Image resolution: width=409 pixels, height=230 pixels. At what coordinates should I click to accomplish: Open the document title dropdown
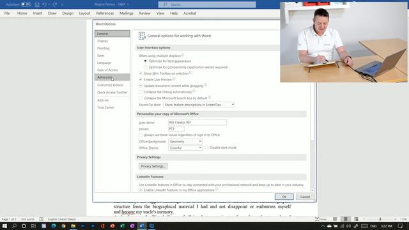pyautogui.click(x=128, y=4)
